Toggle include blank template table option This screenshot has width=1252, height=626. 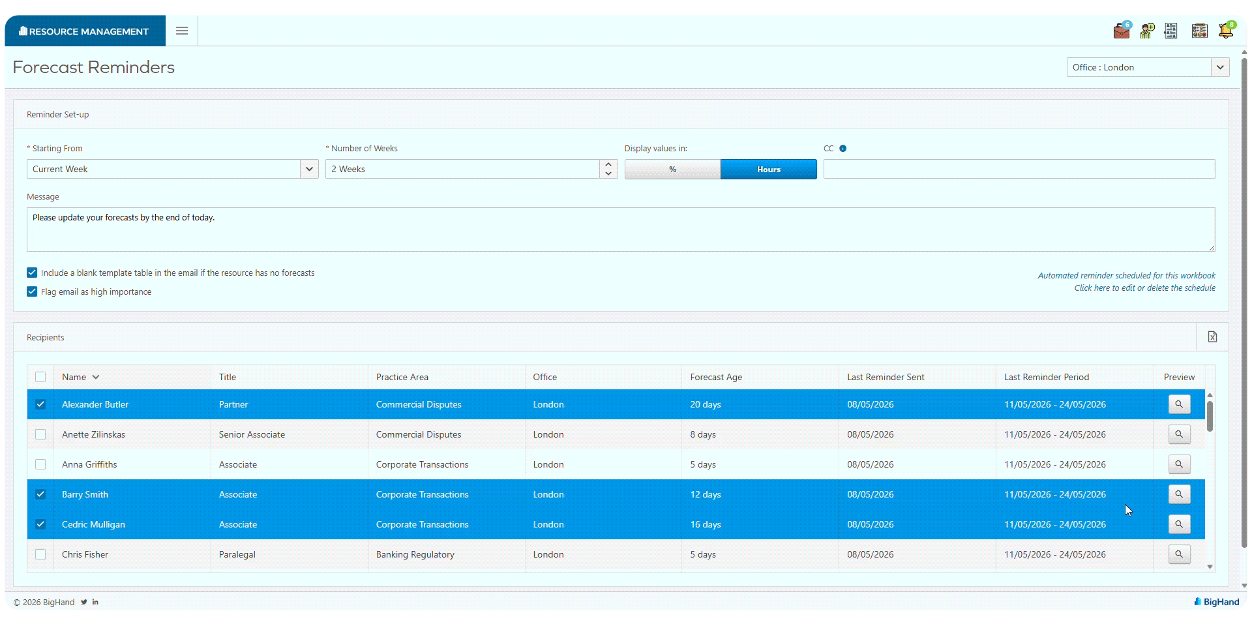[x=32, y=273]
